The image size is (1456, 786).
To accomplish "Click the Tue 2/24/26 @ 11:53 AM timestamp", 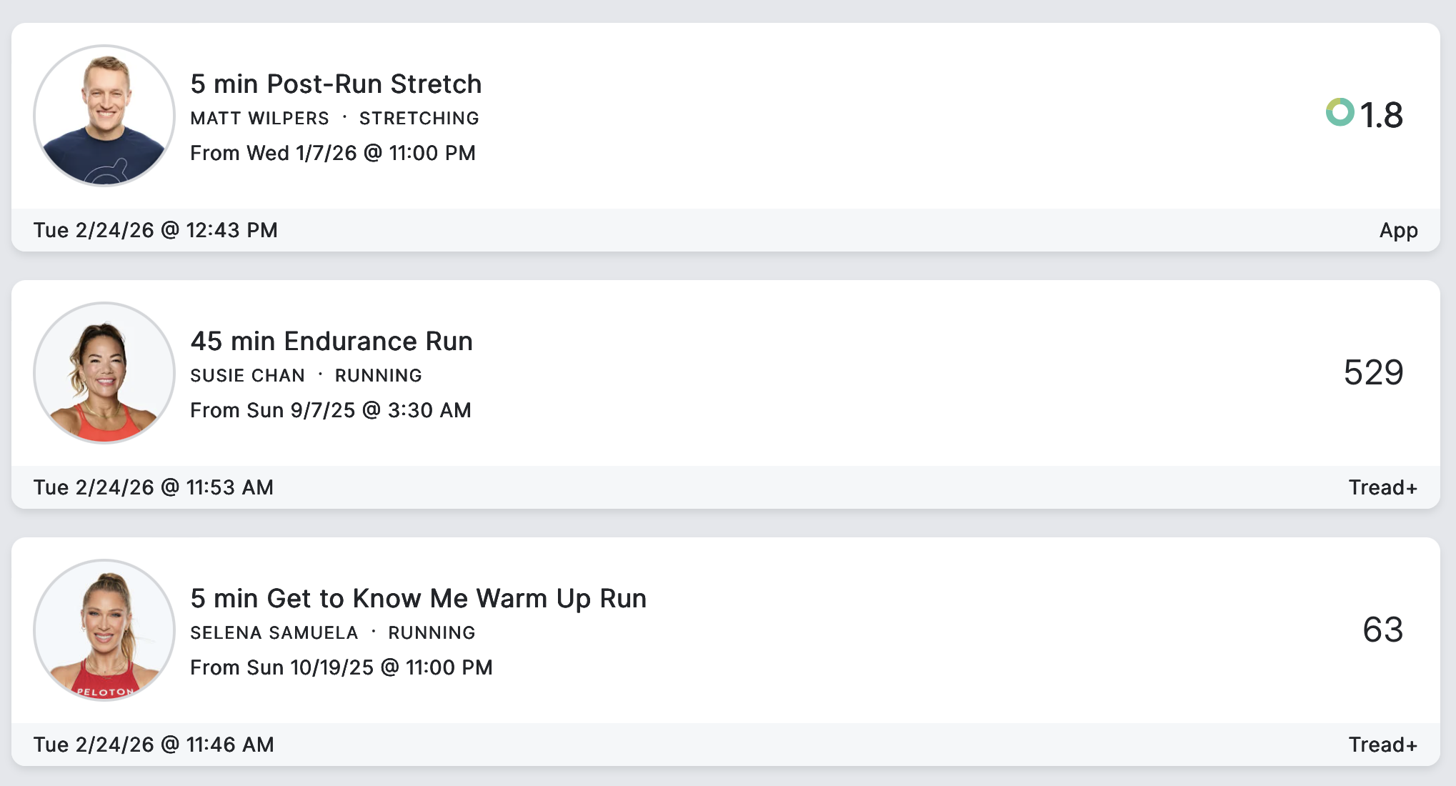I will point(153,487).
